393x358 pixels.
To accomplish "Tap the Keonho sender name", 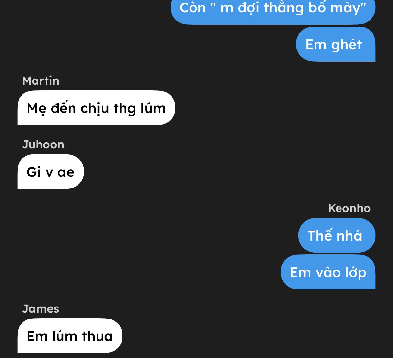I will [349, 208].
